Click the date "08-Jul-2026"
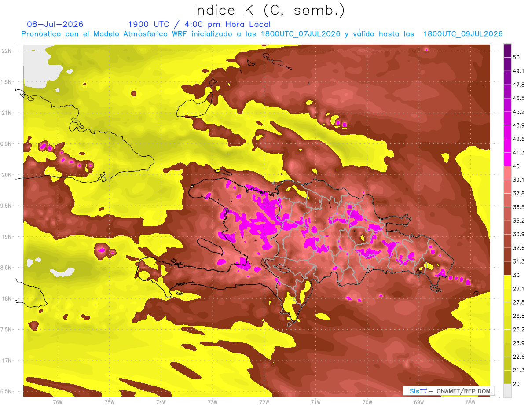The image size is (528, 408). (x=55, y=24)
